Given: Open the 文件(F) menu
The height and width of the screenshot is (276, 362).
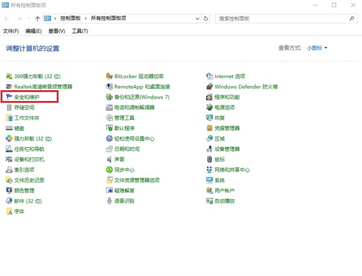Looking at the screenshot, I should coord(11,31).
